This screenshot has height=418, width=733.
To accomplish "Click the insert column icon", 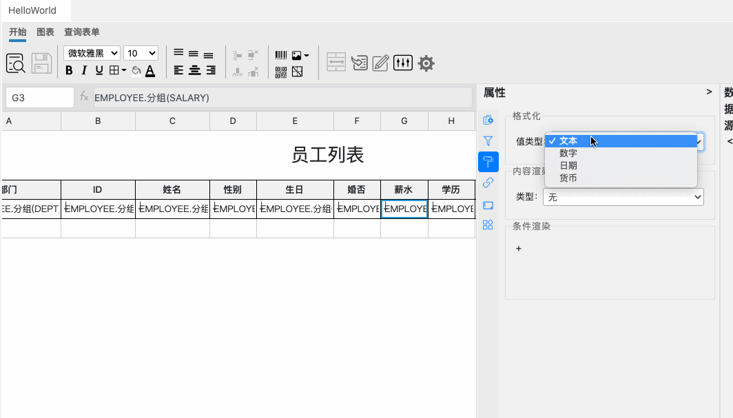I will [238, 72].
